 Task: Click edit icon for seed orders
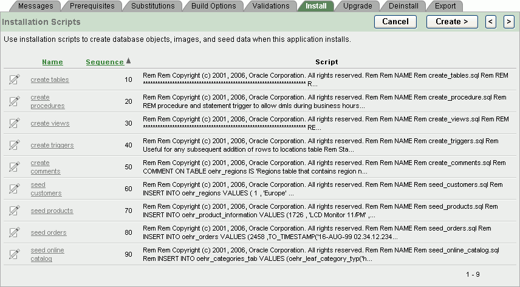tap(15, 232)
